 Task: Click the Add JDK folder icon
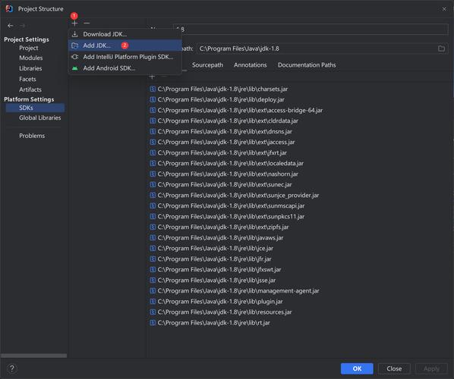pos(75,45)
